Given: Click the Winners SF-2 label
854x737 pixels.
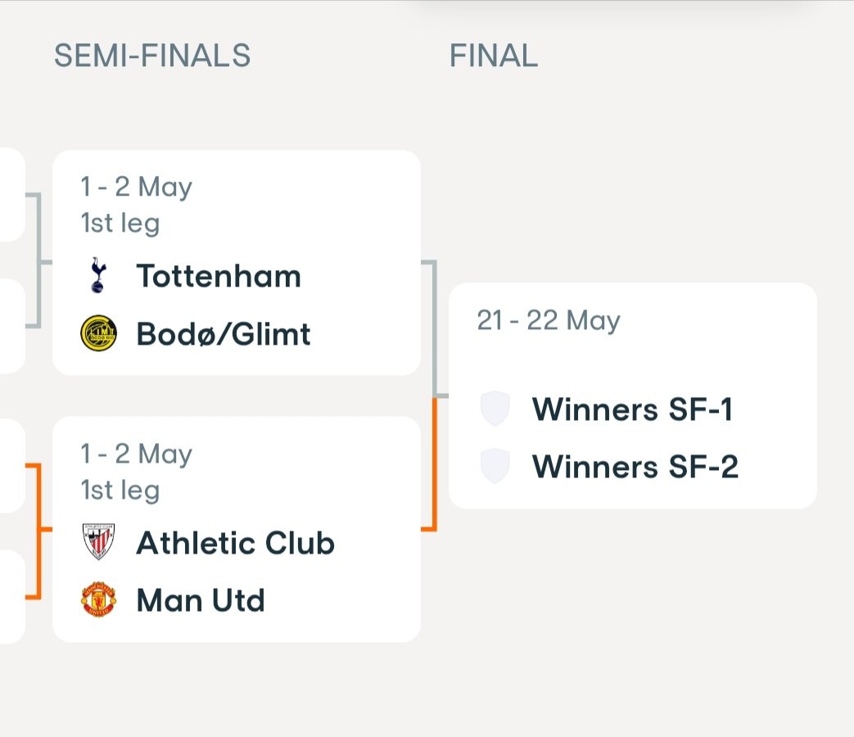Looking at the screenshot, I should (635, 467).
